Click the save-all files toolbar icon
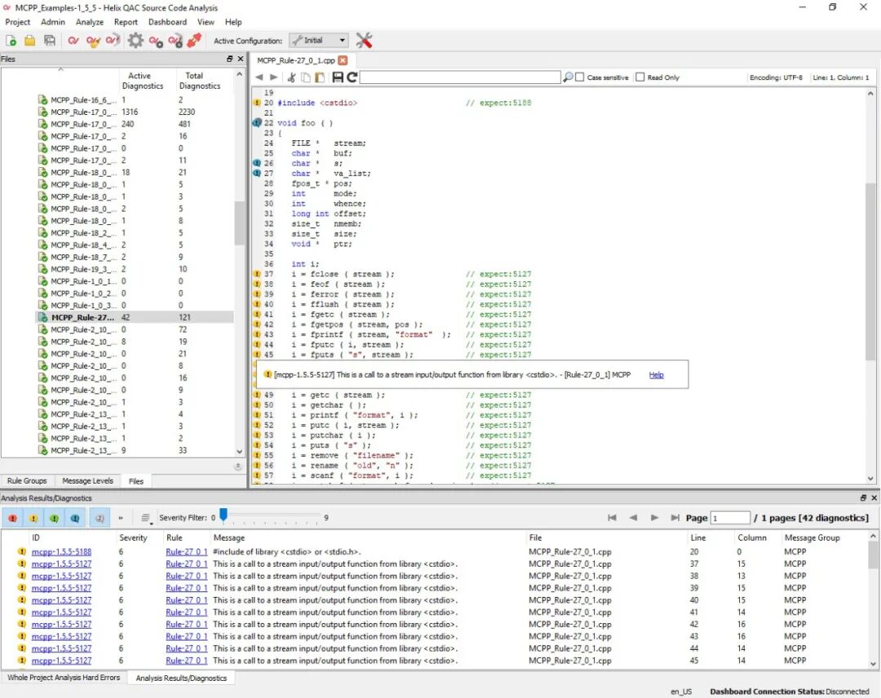This screenshot has height=698, width=881. click(x=50, y=41)
